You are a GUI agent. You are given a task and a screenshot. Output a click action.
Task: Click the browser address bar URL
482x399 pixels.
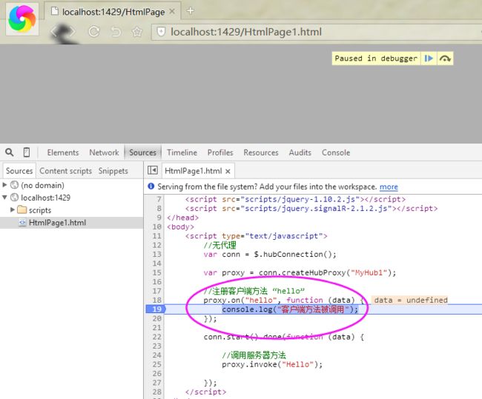(246, 32)
